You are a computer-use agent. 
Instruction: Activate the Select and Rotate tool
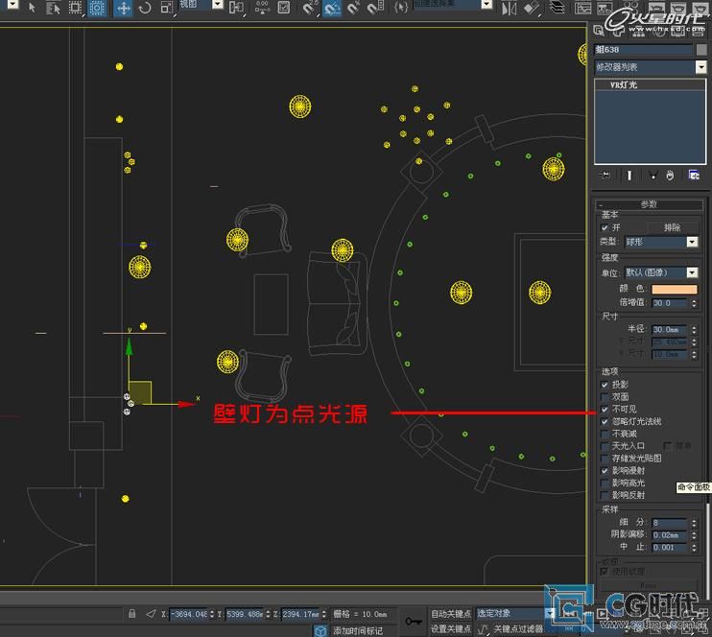point(145,8)
